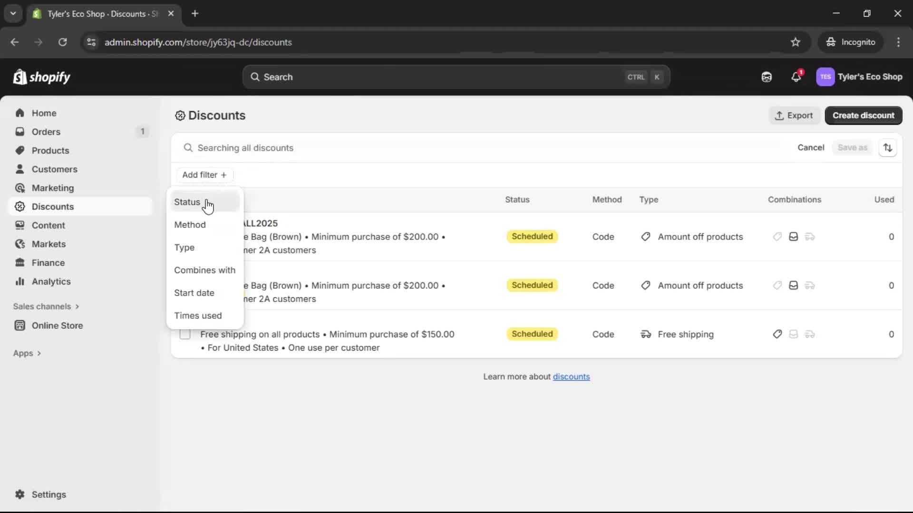Click the order discount icon on first Scheduled row

(x=793, y=237)
